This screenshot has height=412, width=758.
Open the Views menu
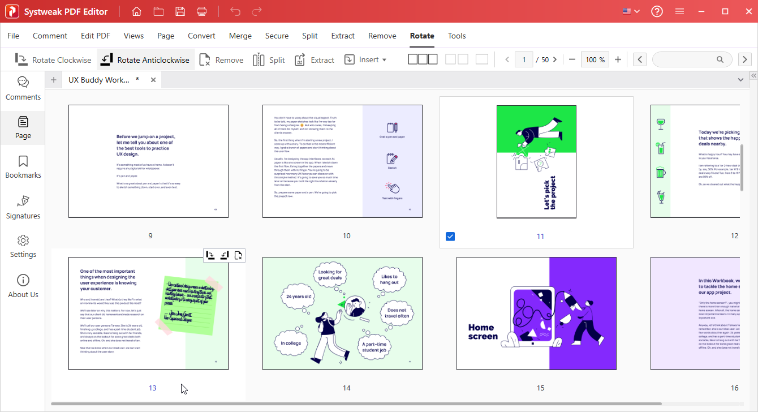click(x=133, y=36)
